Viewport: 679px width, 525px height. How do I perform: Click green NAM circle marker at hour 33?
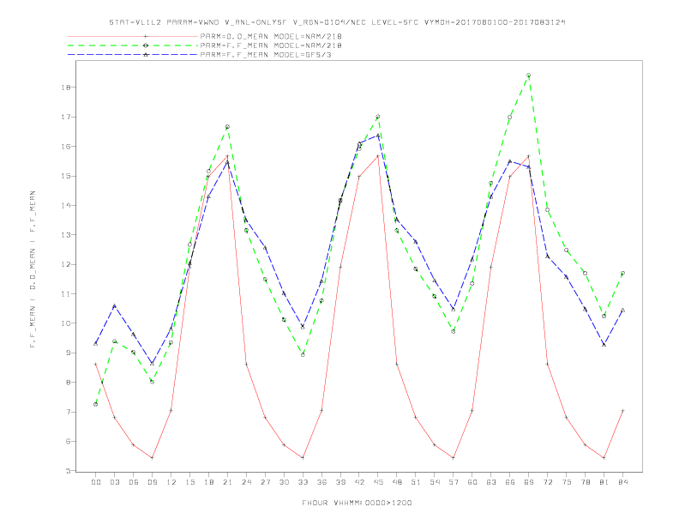[x=303, y=355]
